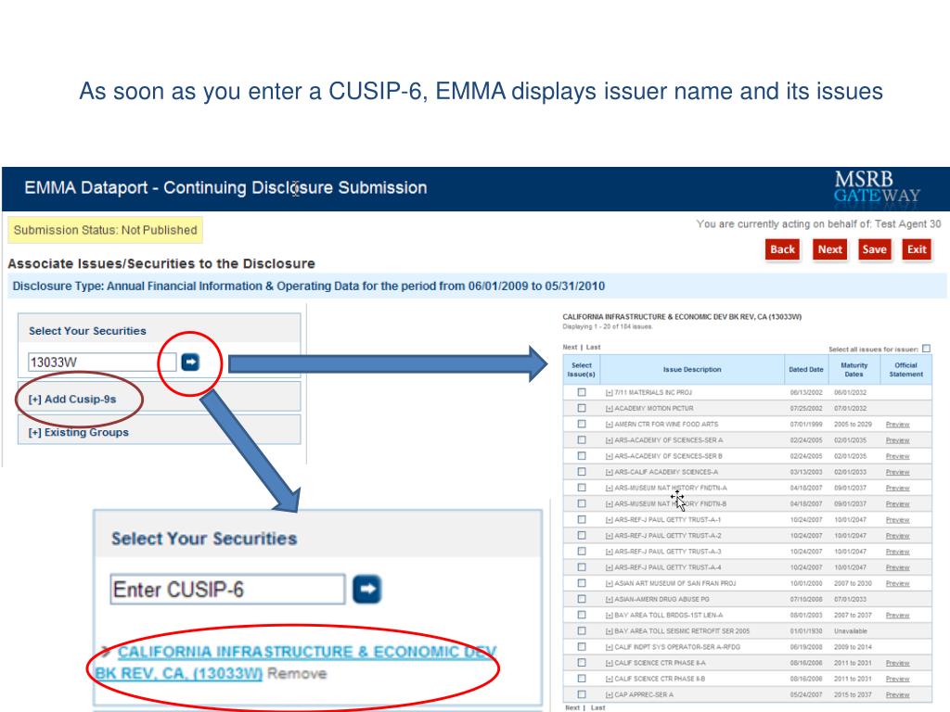Click the Official Statement column header
The height and width of the screenshot is (712, 950).
point(905,369)
